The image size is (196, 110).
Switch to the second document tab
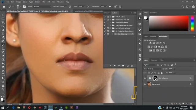pos(89,11)
